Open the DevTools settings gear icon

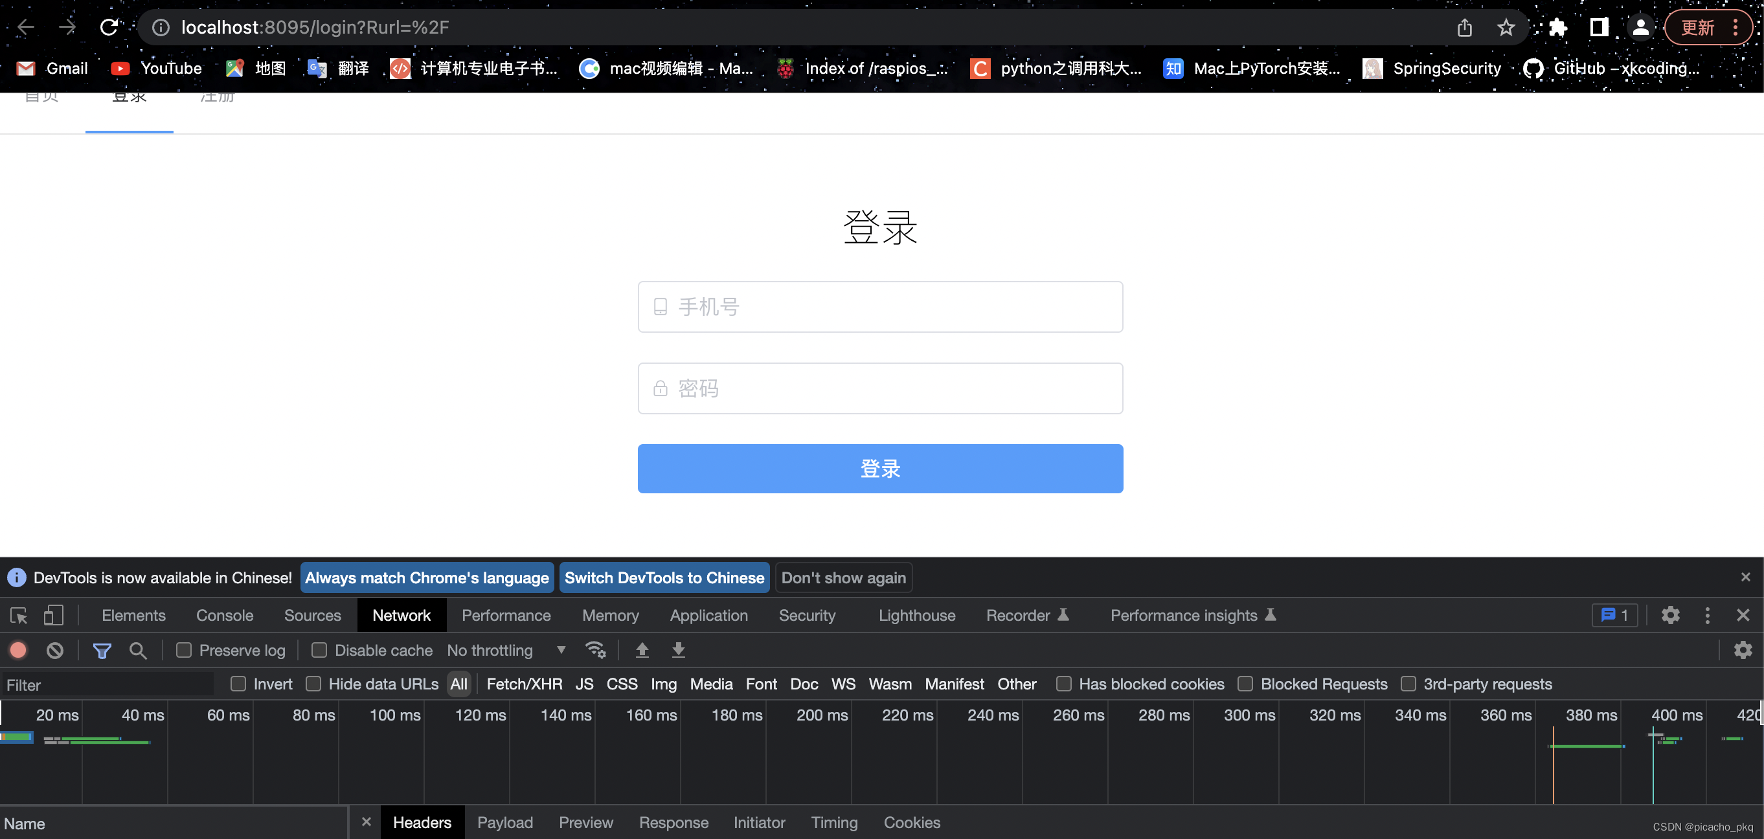click(1671, 615)
